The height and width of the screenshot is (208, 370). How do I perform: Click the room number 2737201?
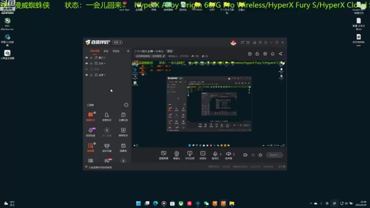[x=184, y=56]
